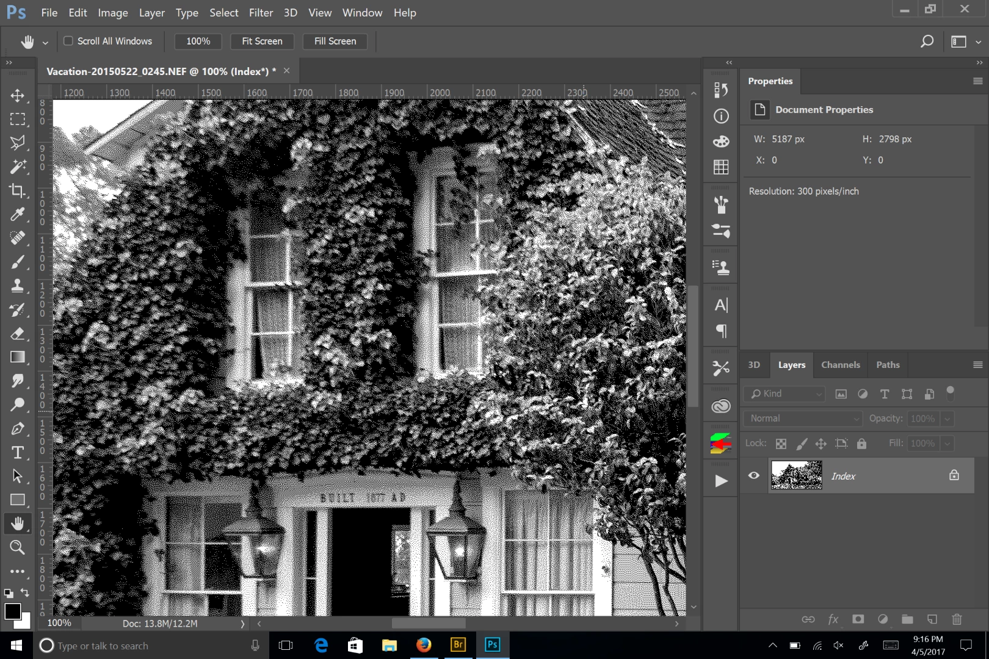Select the Rectangle shape tool
This screenshot has width=989, height=659.
(17, 500)
